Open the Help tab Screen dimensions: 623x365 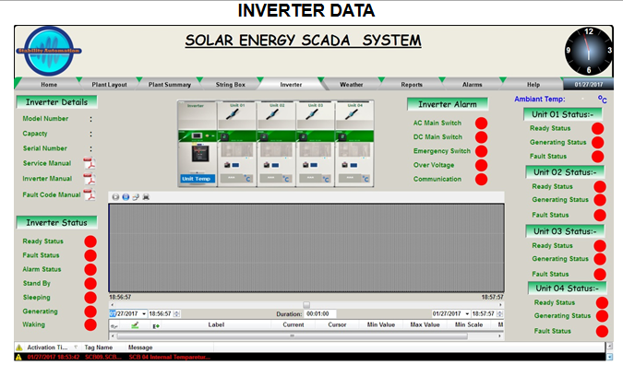tap(533, 85)
